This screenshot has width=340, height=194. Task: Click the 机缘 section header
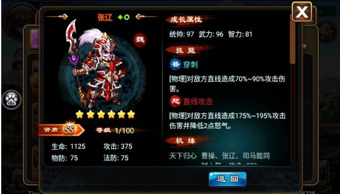tap(187, 141)
